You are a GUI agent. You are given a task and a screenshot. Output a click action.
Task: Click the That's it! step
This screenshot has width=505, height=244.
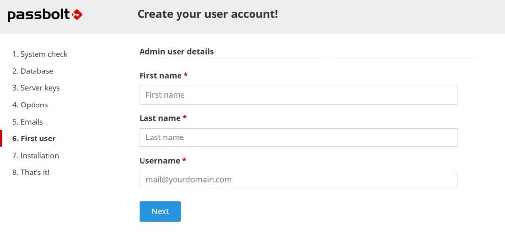click(x=31, y=173)
